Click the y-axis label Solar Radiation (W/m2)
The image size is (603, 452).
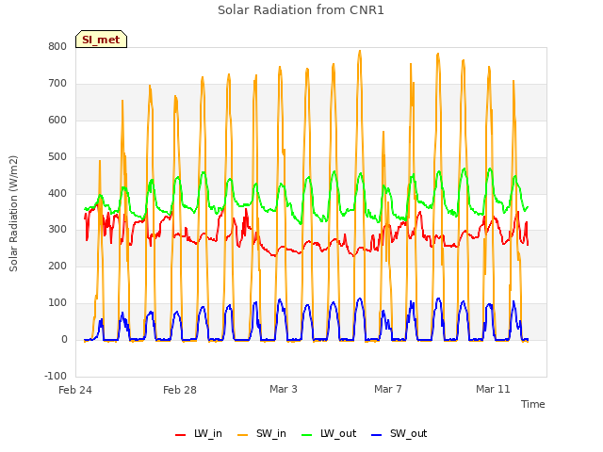coord(13,214)
